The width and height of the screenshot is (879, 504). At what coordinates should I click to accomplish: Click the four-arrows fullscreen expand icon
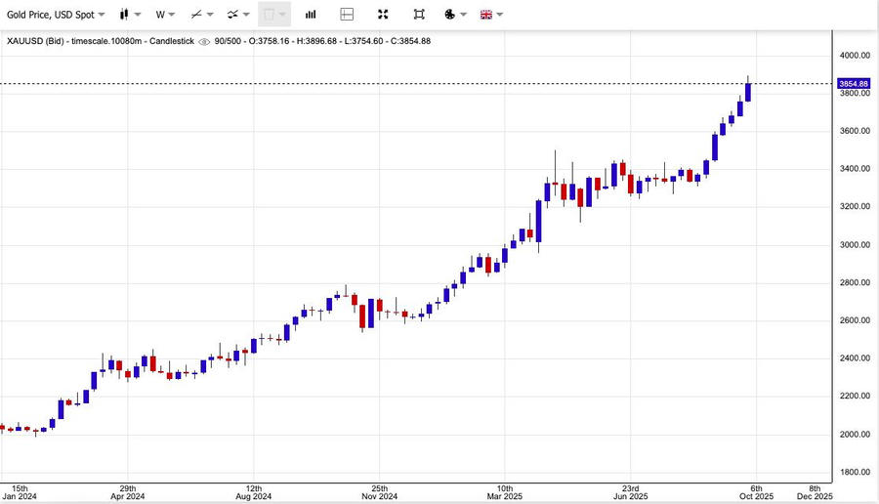[383, 15]
